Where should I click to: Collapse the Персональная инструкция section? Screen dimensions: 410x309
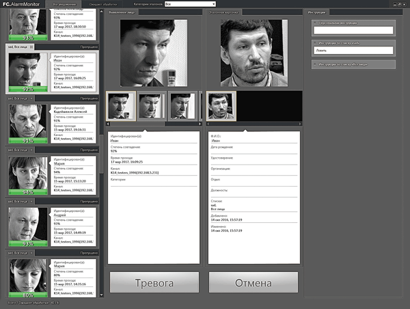(315, 23)
